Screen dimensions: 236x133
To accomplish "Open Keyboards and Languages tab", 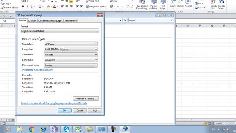I will click(x=50, y=21).
